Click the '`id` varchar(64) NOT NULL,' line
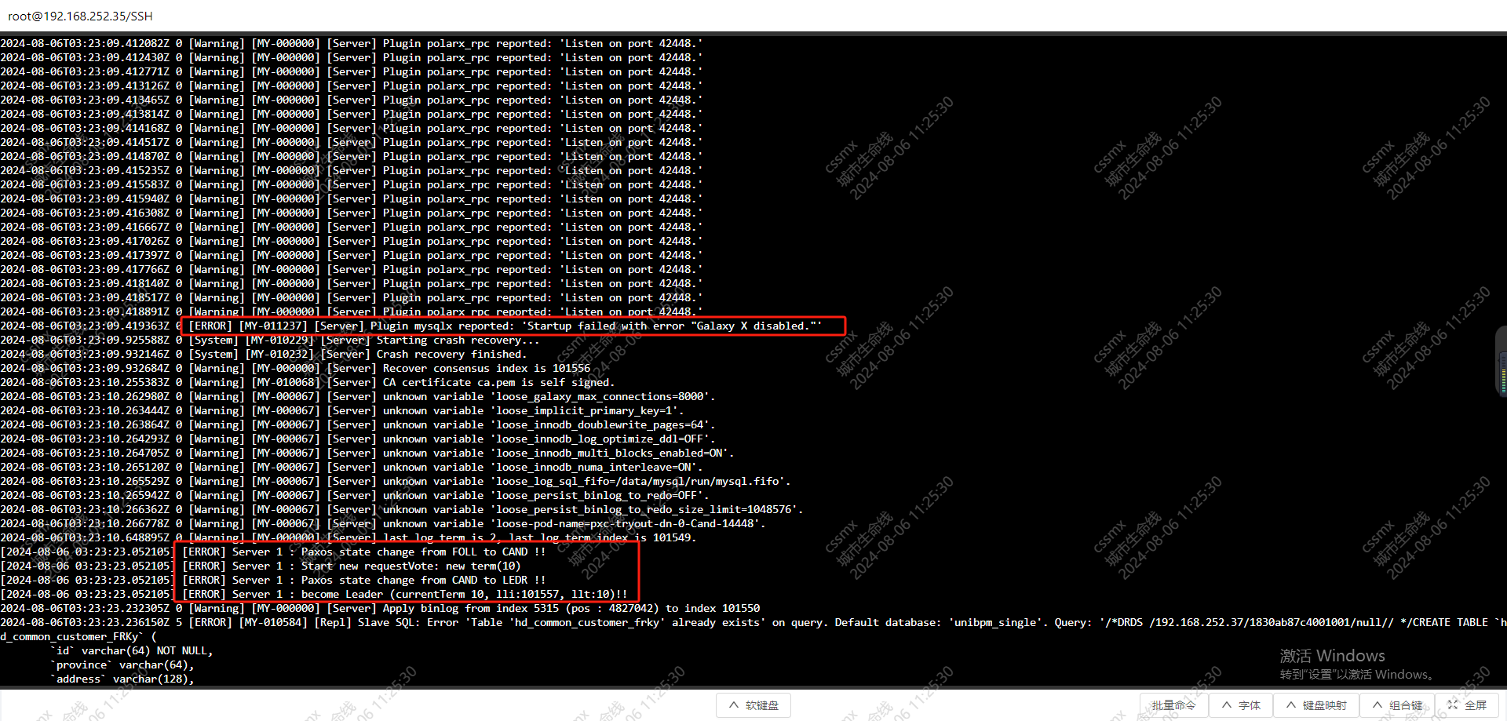This screenshot has height=721, width=1507. tap(132, 651)
